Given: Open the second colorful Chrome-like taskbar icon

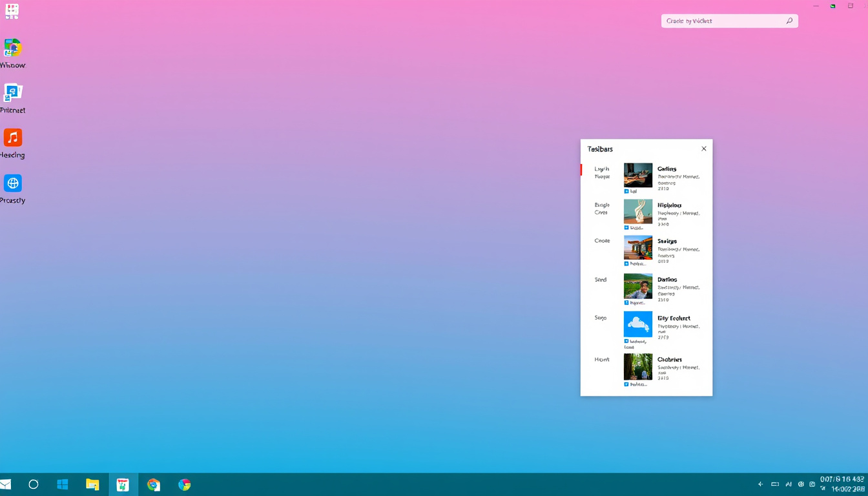Looking at the screenshot, I should pos(185,484).
